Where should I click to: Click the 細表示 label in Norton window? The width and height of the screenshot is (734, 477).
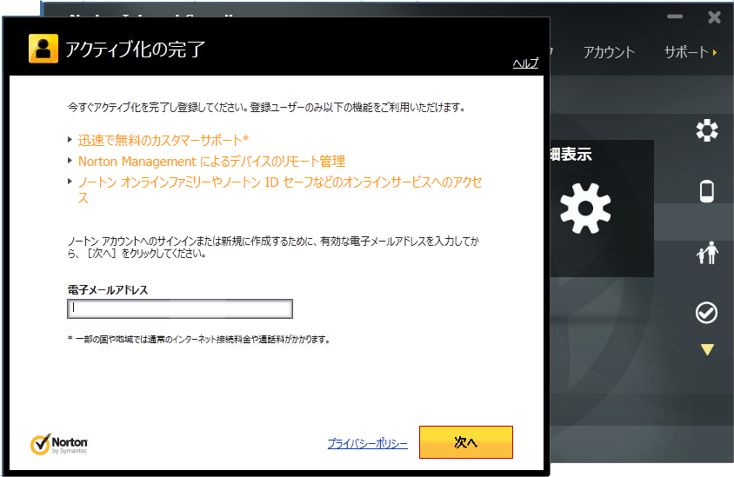[x=571, y=155]
